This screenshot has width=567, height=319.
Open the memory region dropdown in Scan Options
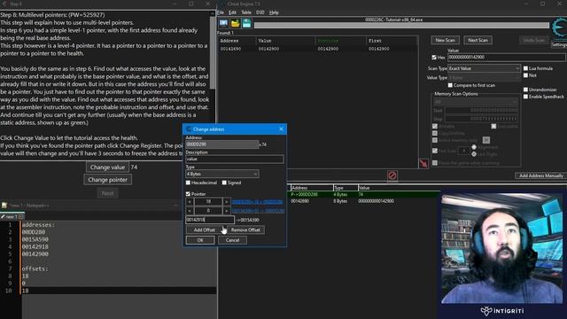476,103
